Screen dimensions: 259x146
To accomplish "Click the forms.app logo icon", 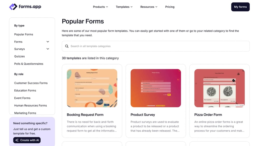I will (x=13, y=7).
